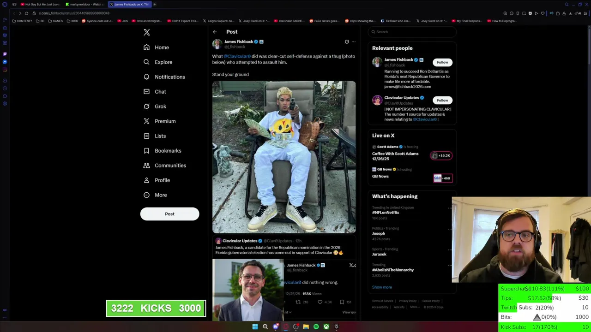Open Cookie Policy footer link
The width and height of the screenshot is (591, 332).
pos(431,301)
